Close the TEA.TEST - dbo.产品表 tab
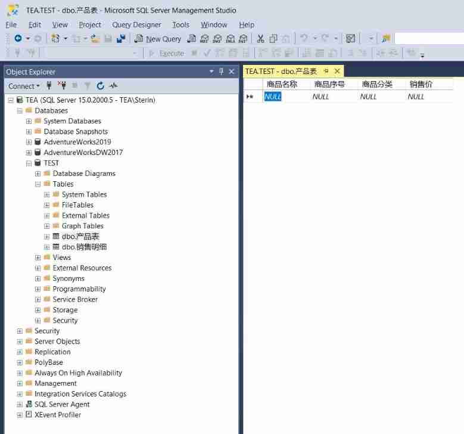Viewport: 464px width, 434px height. pos(337,71)
